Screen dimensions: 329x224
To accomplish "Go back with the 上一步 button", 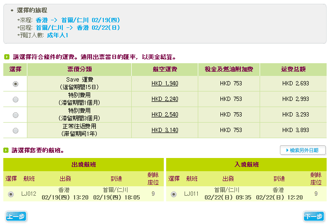I will (16, 216).
